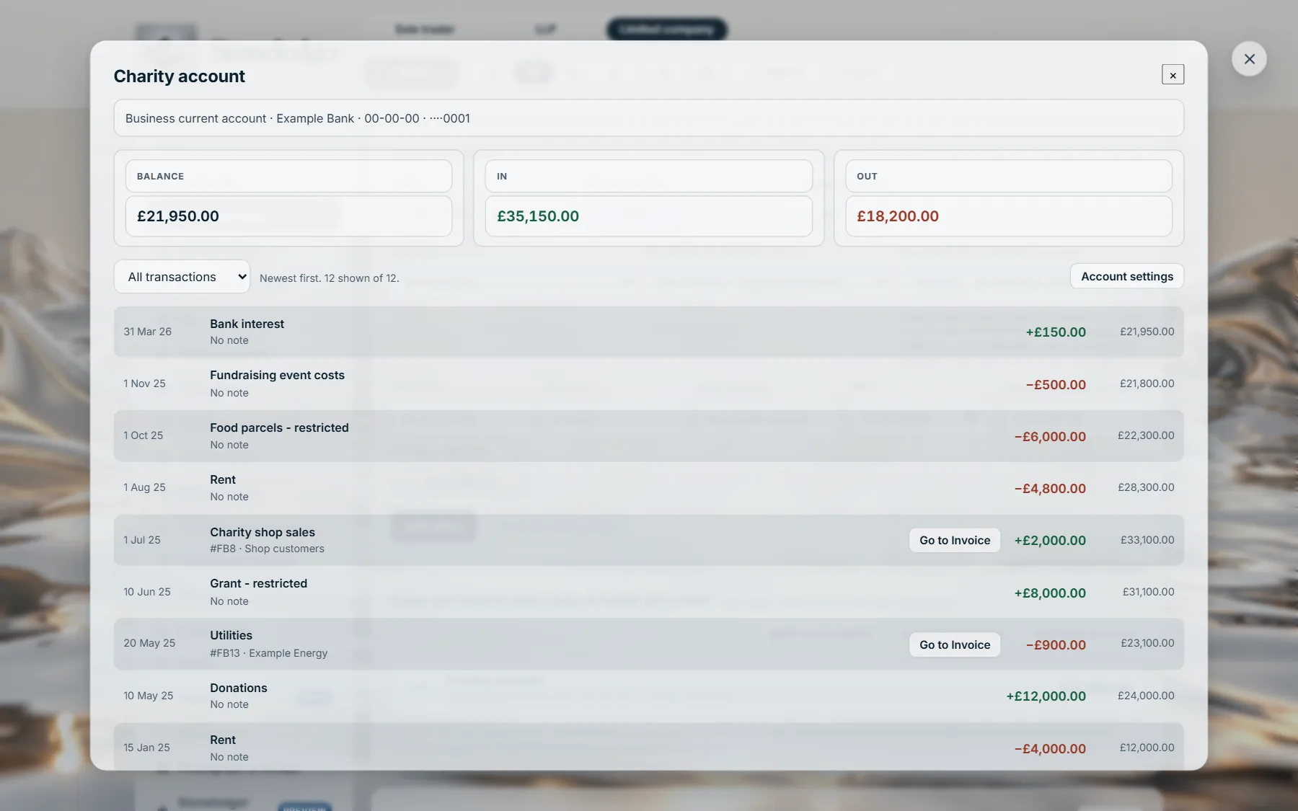1298x811 pixels.
Task: Click the OUT total £18,200.00
Action: (898, 216)
